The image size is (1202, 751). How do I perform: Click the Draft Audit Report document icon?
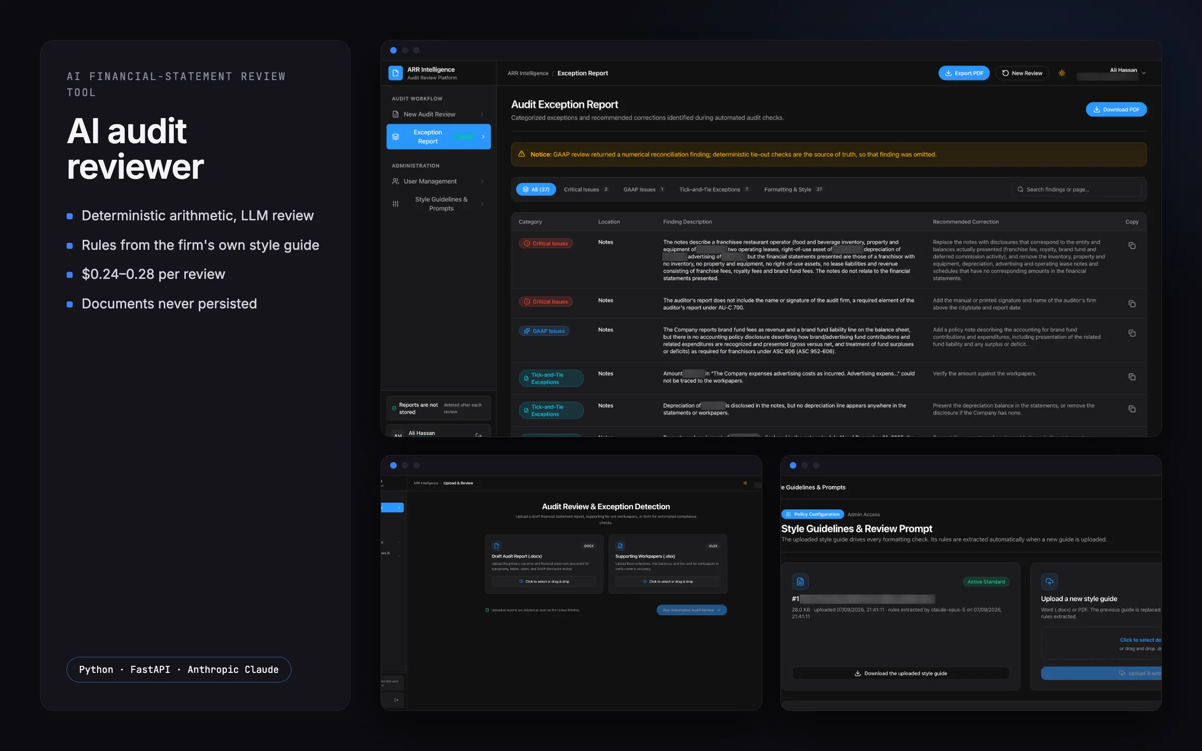point(496,546)
